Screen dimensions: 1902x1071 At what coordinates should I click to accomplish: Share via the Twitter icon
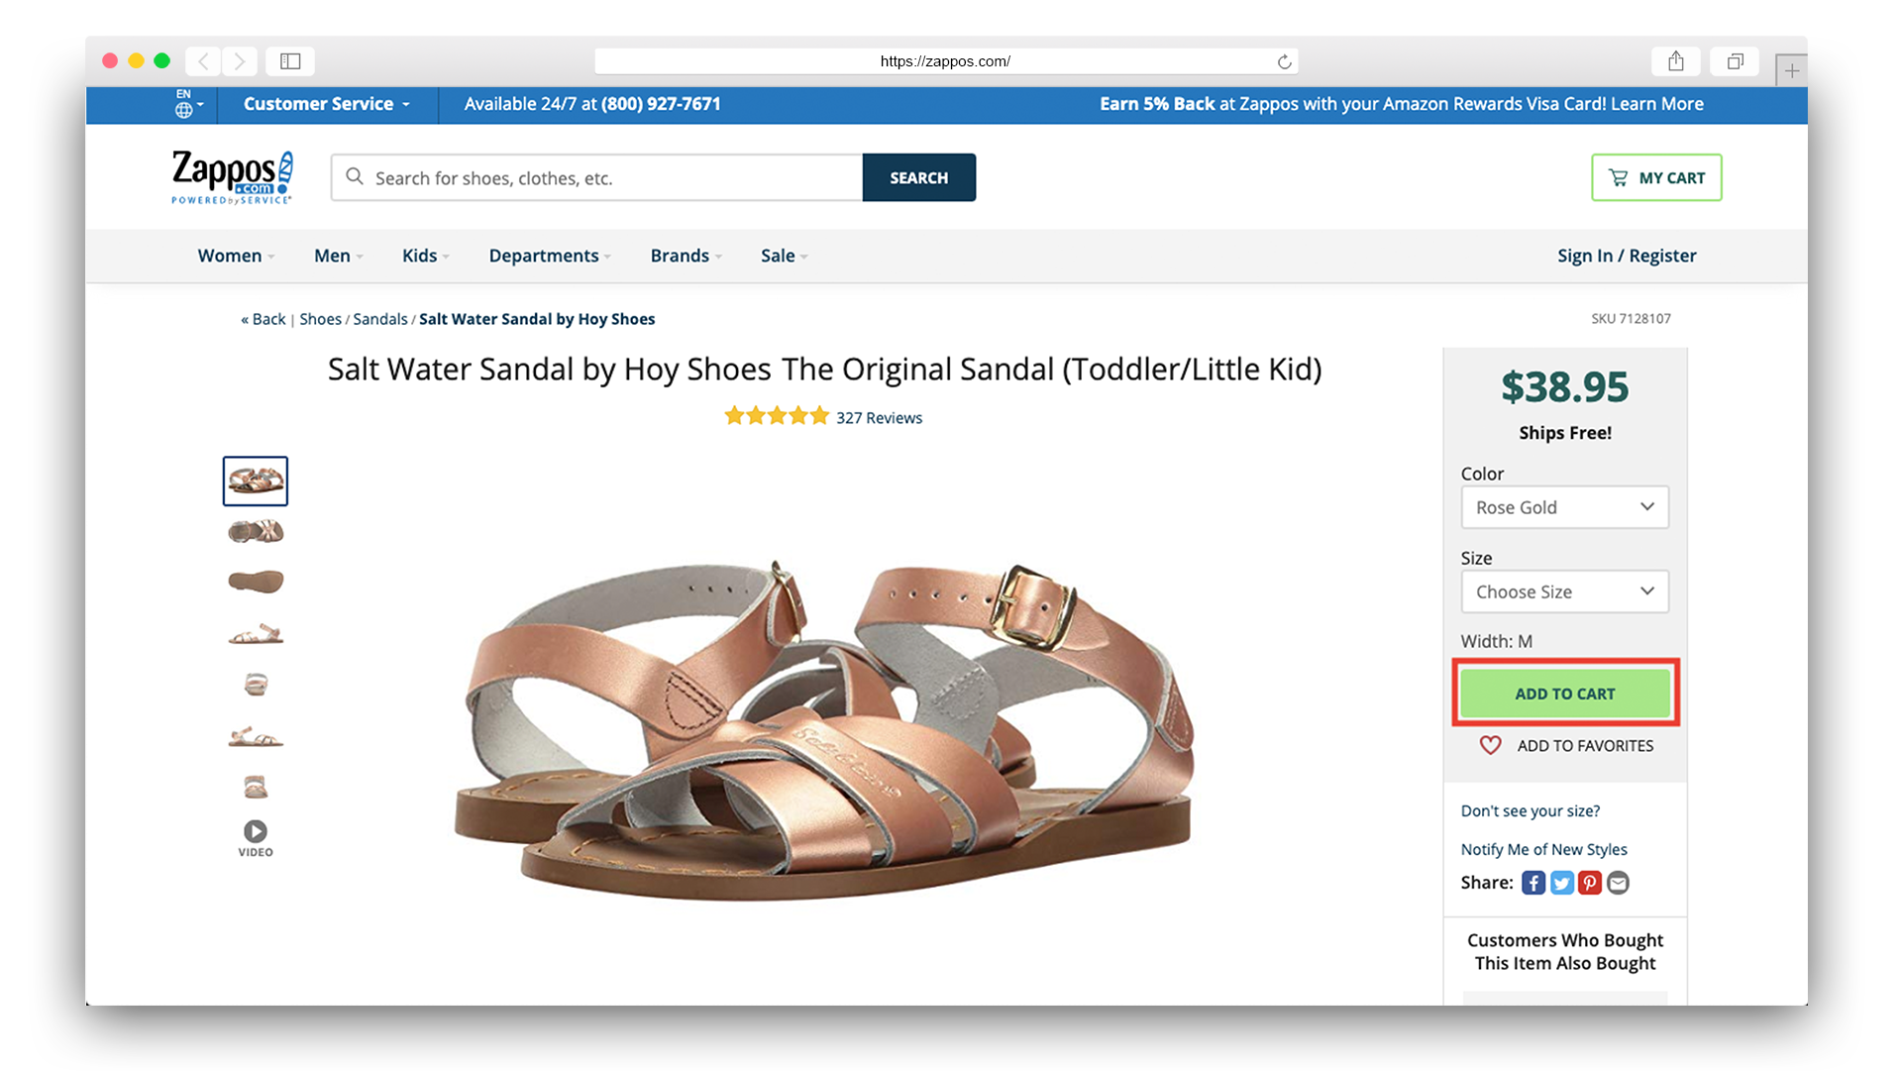click(x=1561, y=883)
